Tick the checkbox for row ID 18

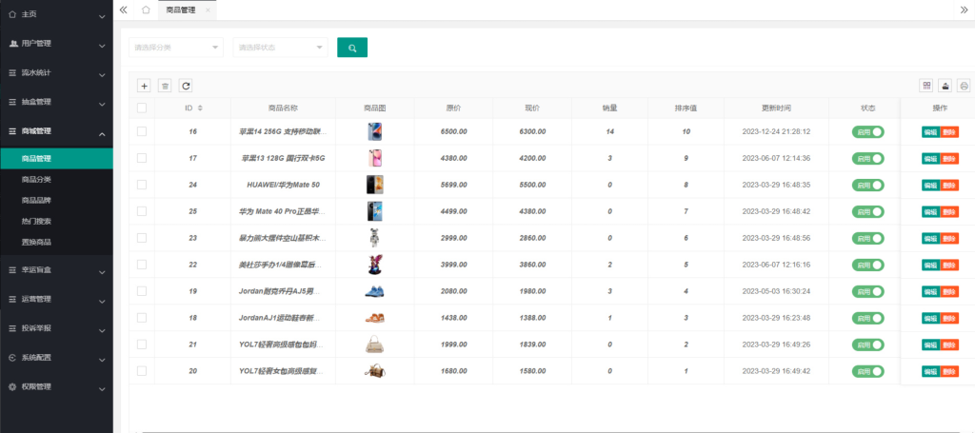142,318
